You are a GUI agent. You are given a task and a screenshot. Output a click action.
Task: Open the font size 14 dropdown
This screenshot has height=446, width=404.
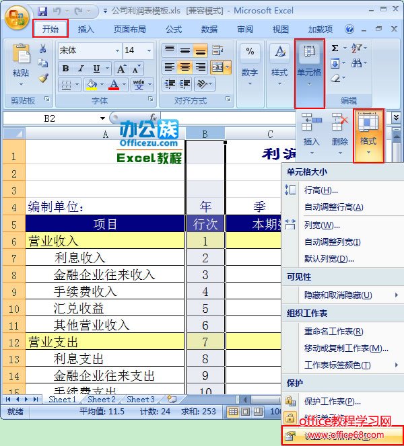click(149, 50)
